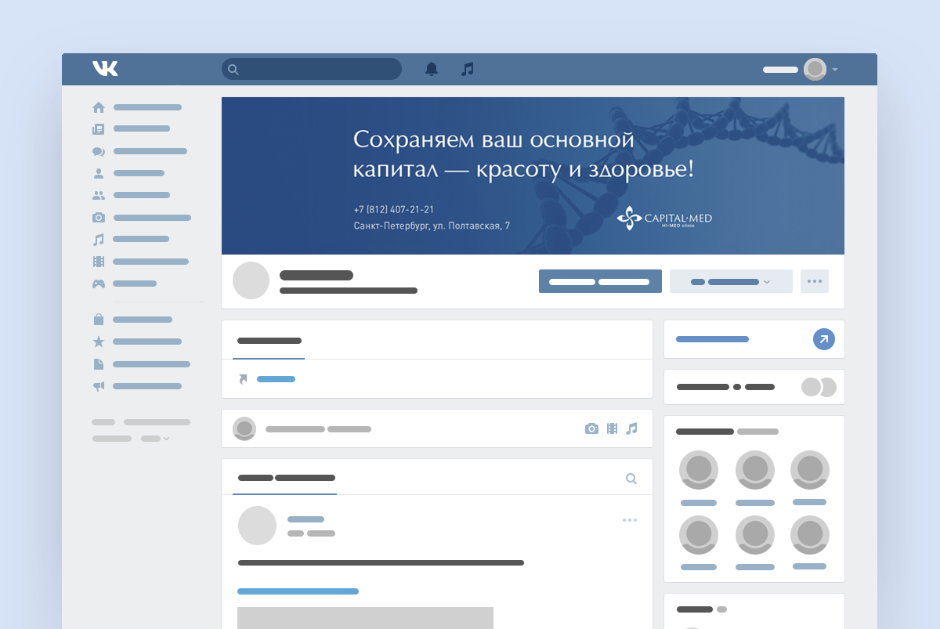Click the post composer text field
Screen dimensions: 940x629
(318, 429)
